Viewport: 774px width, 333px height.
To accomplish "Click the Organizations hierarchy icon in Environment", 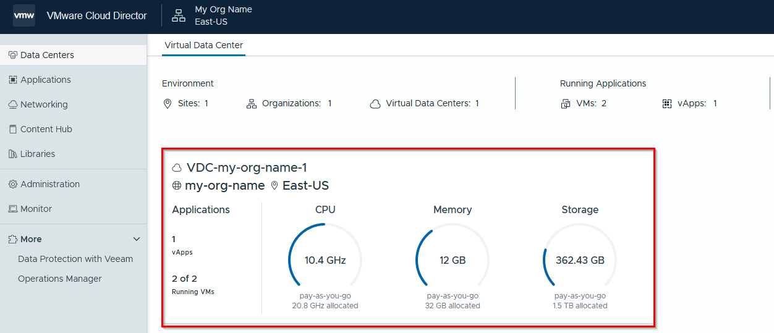I will point(251,104).
